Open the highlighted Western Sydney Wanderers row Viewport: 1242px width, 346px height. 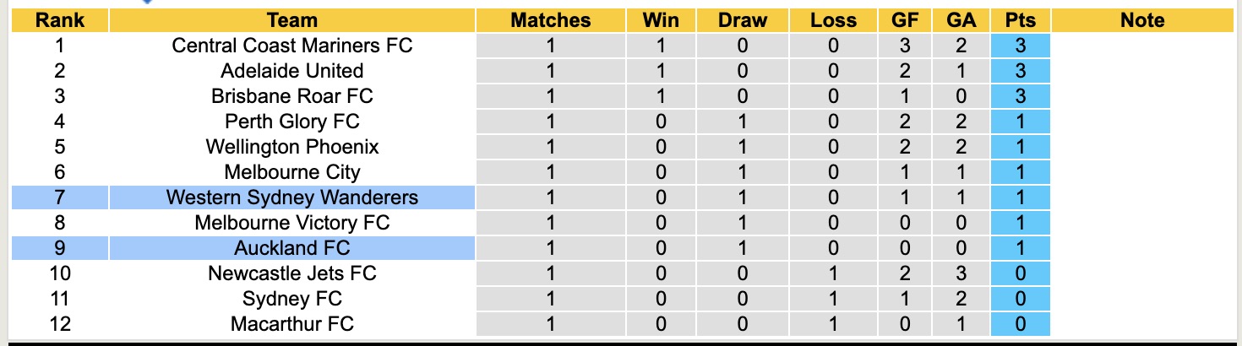pyautogui.click(x=291, y=197)
